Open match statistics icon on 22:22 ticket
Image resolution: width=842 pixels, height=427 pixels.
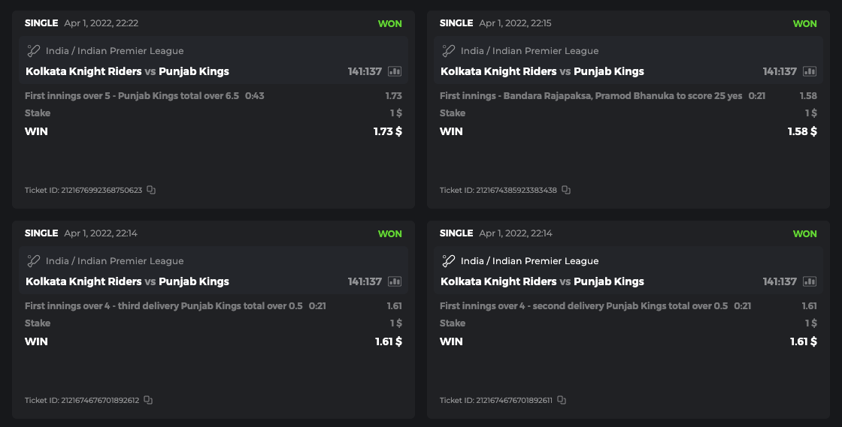(395, 71)
